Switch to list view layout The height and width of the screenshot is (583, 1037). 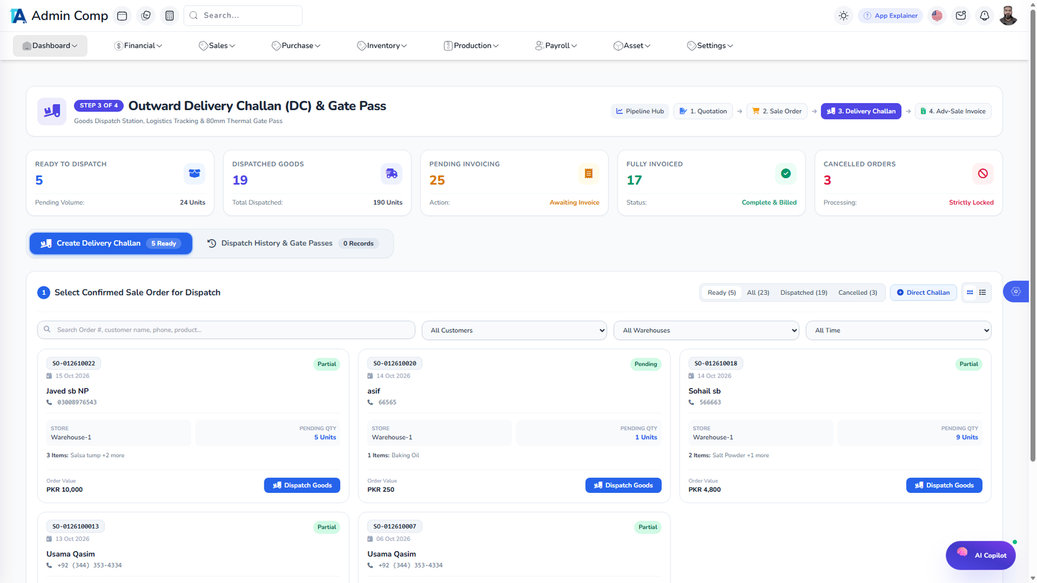(983, 293)
